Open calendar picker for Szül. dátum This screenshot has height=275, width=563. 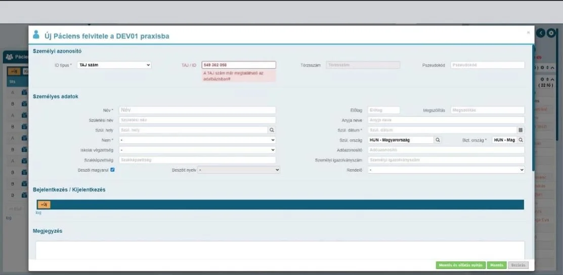click(521, 130)
